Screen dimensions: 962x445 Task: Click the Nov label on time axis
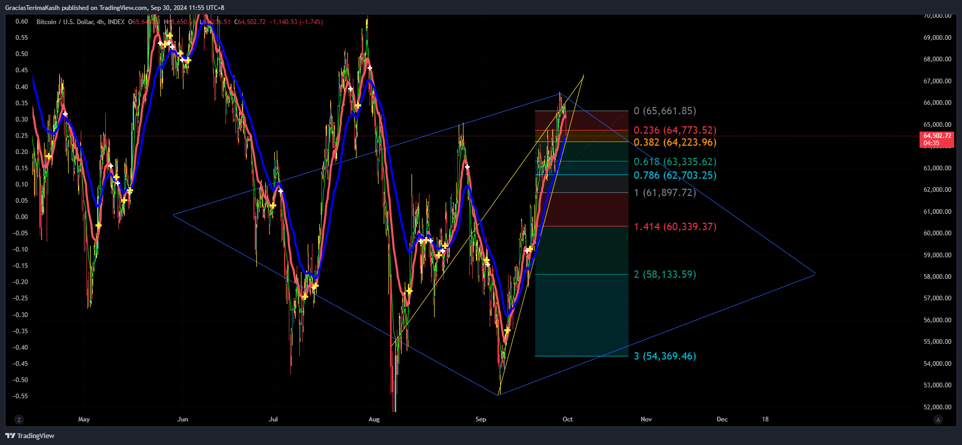[646, 419]
